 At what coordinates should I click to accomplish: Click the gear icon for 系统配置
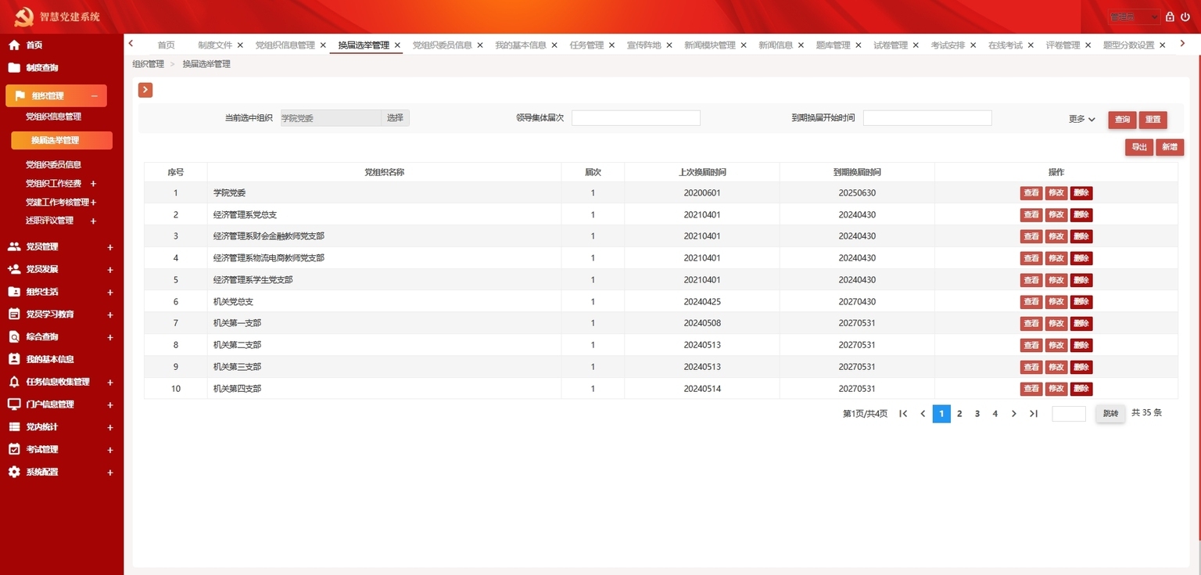14,472
